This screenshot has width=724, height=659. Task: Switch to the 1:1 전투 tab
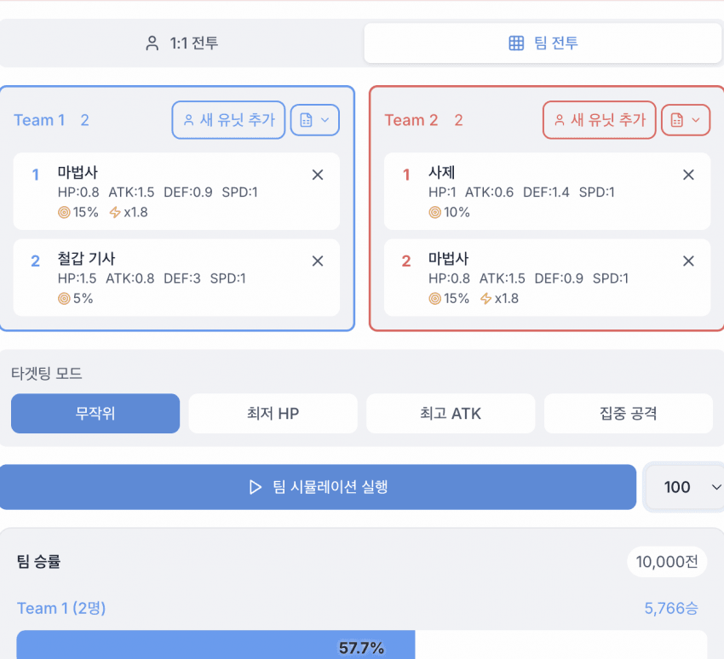181,43
